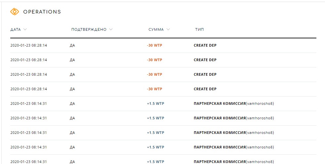Click ДА in the first partner commission row

(x=72, y=103)
